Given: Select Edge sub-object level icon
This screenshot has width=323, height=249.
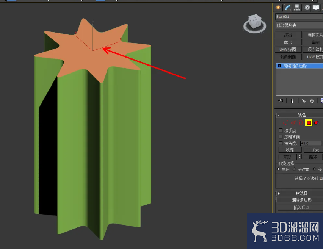Looking at the screenshot, I should 293,123.
